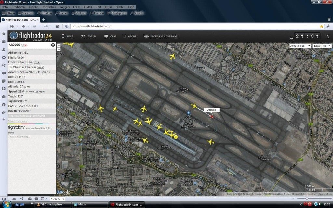Viewport: 333px width, 208px height.
Task: Open the Windows Start menu
Action: point(7,204)
